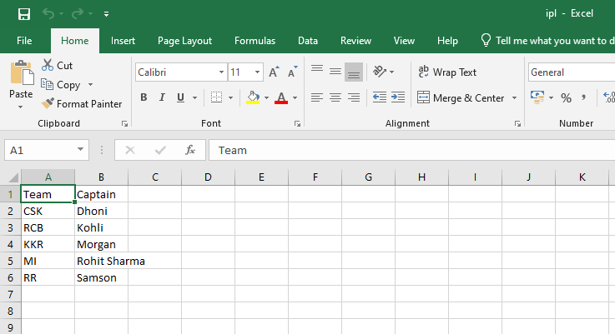Apply yellow Fill Color
Screen dimensions: 615x334
[x=253, y=97]
